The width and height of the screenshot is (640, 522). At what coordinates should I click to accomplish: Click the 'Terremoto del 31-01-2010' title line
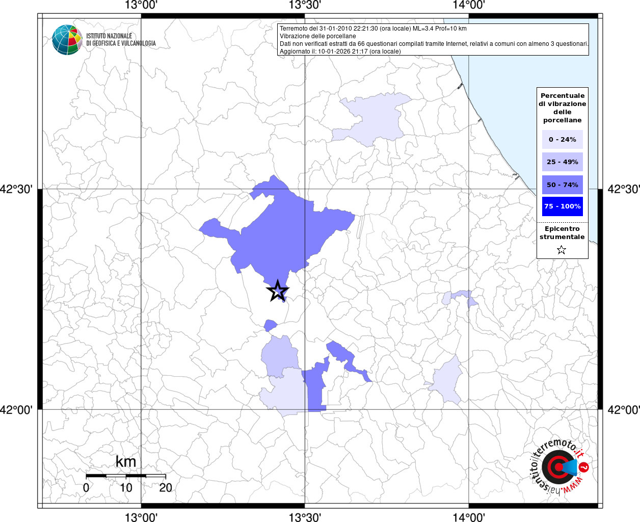373,29
